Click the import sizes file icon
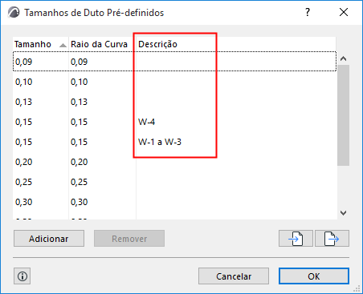Screen dimensions: 363x294 pyautogui.click(x=296, y=238)
